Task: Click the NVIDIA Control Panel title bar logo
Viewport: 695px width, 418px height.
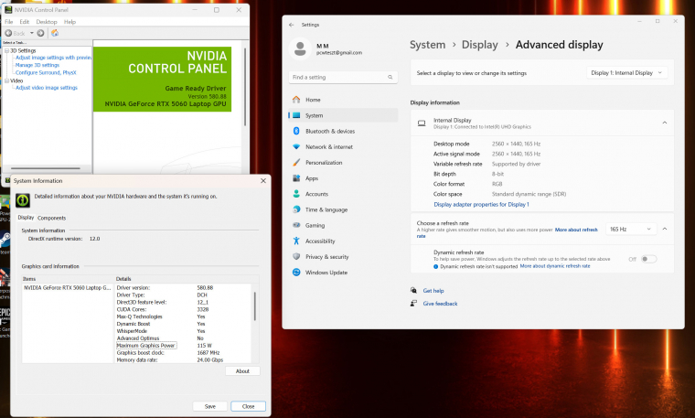Action: tap(8, 9)
